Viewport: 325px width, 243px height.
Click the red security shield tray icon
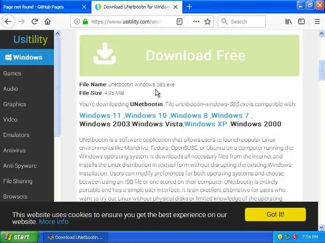295,237
